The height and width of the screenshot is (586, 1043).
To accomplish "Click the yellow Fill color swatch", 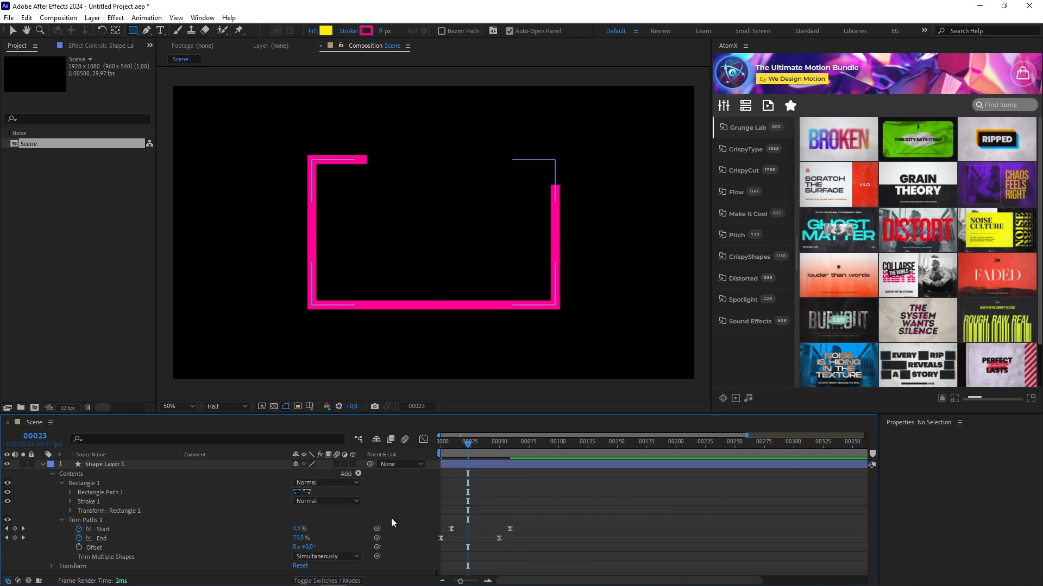I will 326,31.
